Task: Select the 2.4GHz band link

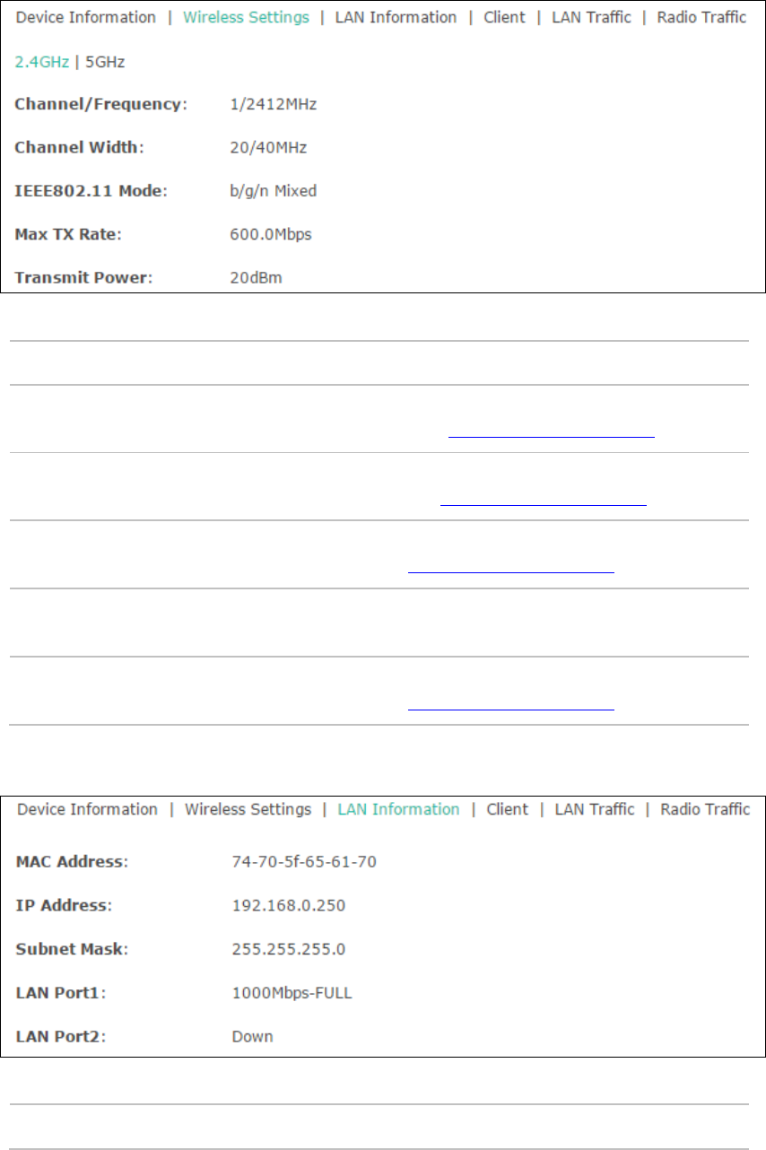Action: 41,63
